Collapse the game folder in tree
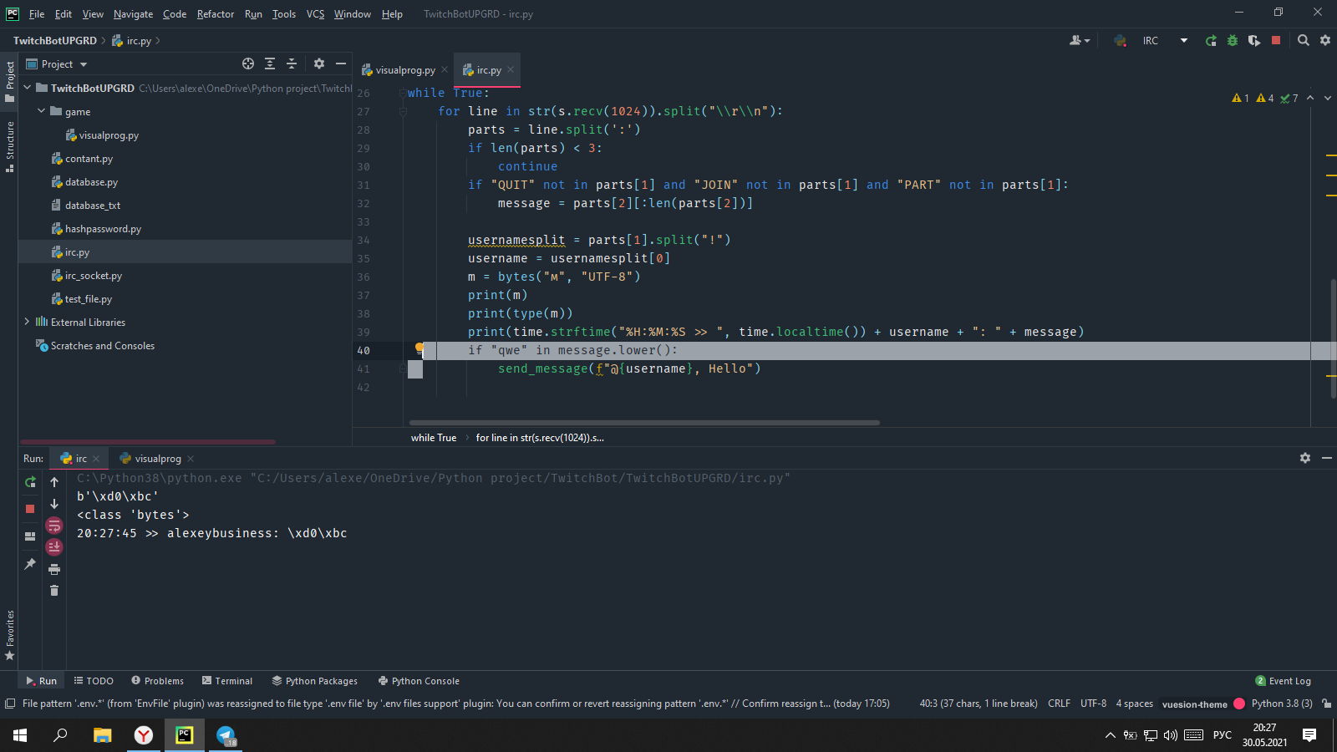Screen dimensions: 1337x752 41,111
